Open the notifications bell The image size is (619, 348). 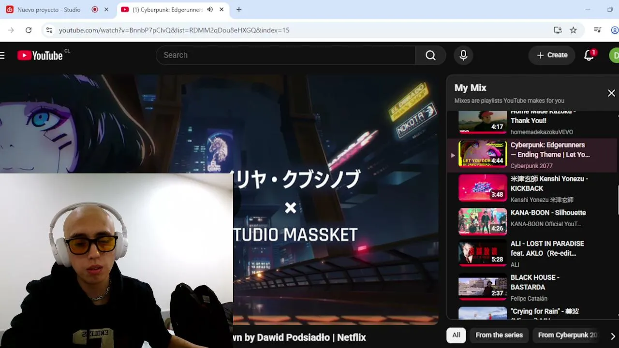pyautogui.click(x=589, y=55)
